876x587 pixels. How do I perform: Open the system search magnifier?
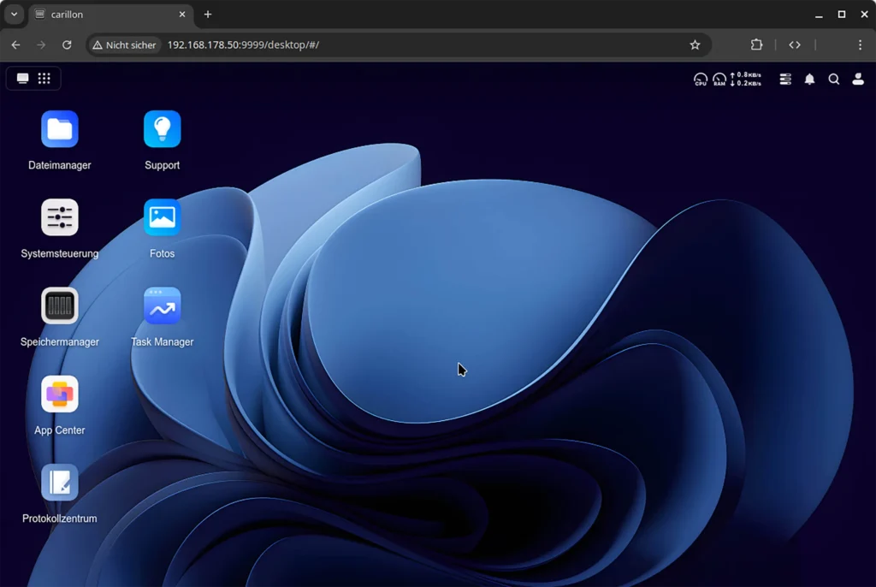pyautogui.click(x=834, y=79)
